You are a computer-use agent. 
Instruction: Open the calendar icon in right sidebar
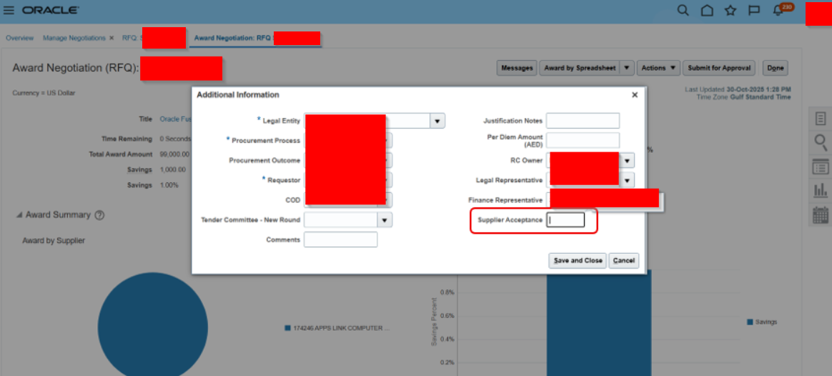pos(821,214)
